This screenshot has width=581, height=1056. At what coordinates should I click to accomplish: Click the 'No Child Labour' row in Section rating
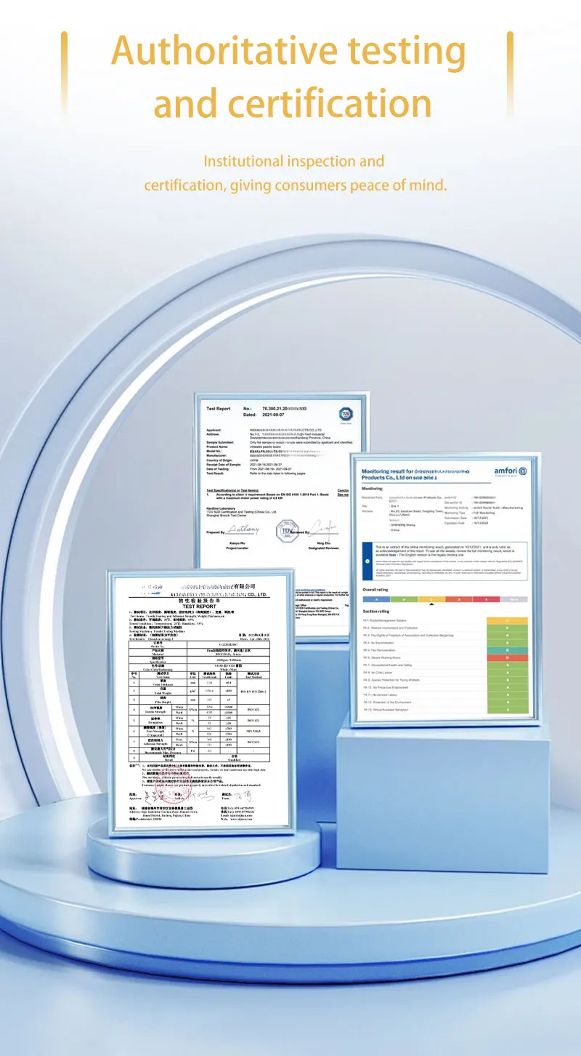446,673
